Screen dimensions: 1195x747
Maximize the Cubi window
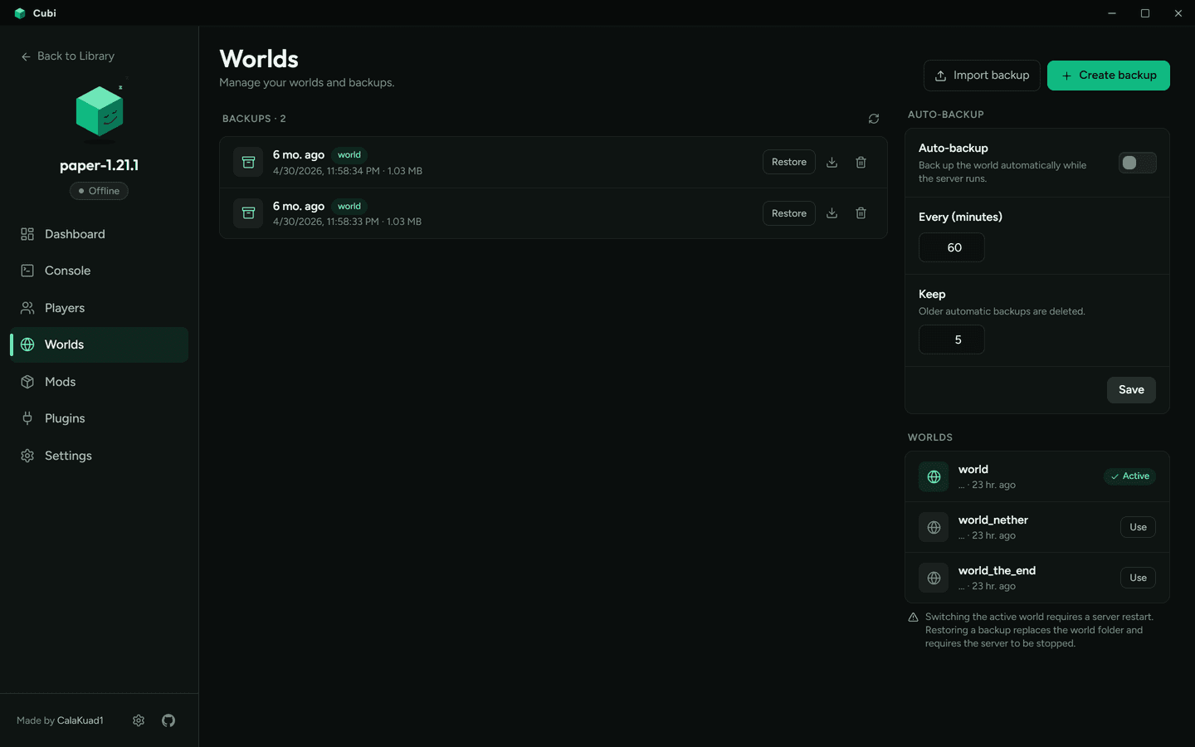[x=1145, y=13]
